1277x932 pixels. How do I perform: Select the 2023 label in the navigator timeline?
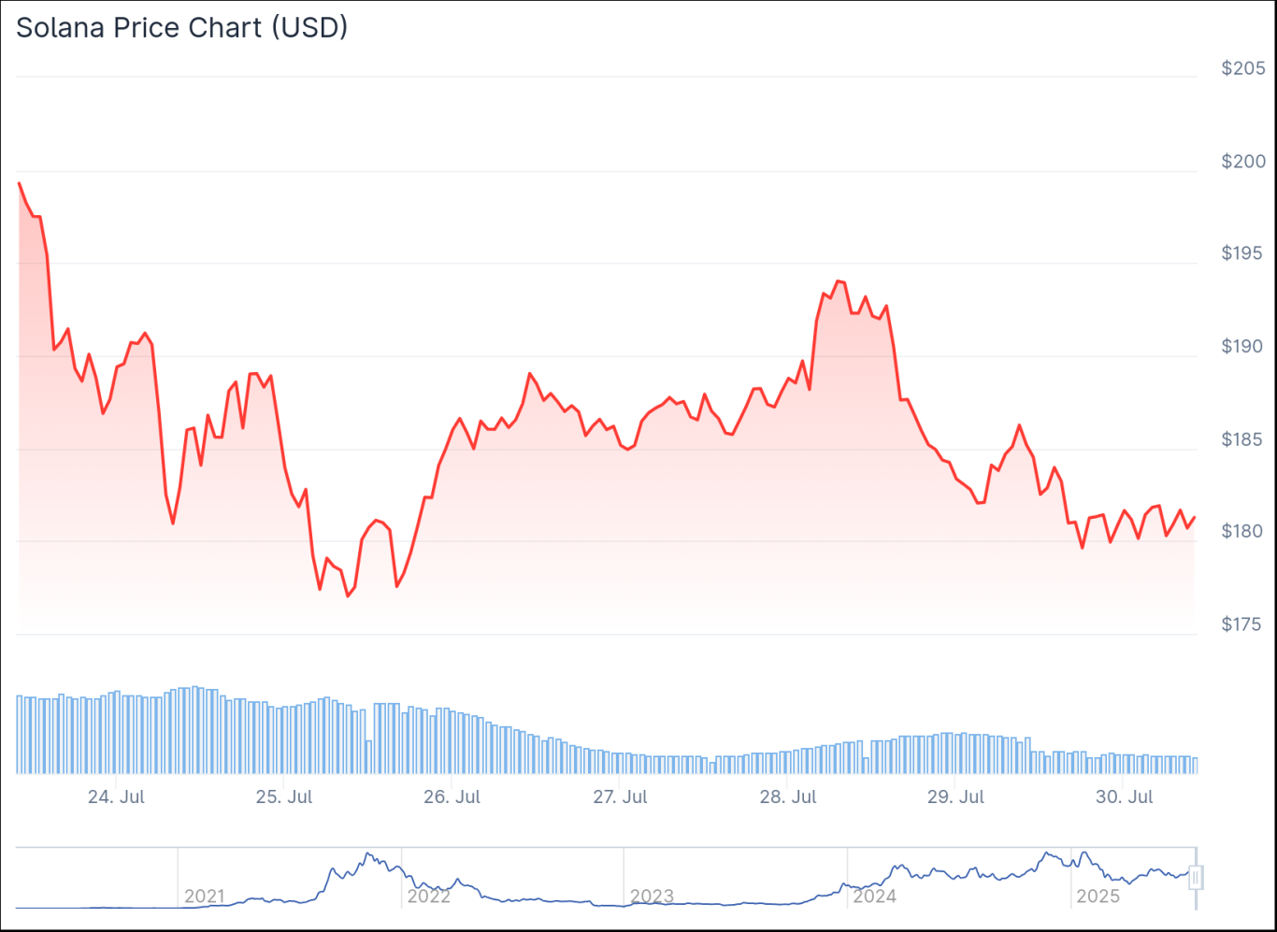click(652, 896)
